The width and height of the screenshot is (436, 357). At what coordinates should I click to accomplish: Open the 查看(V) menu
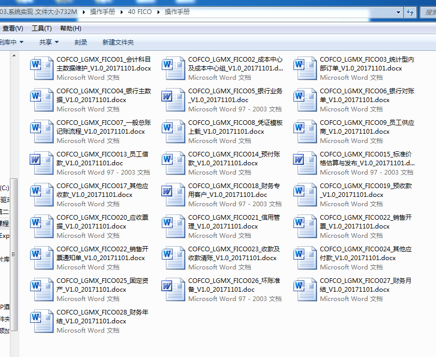pyautogui.click(x=13, y=28)
